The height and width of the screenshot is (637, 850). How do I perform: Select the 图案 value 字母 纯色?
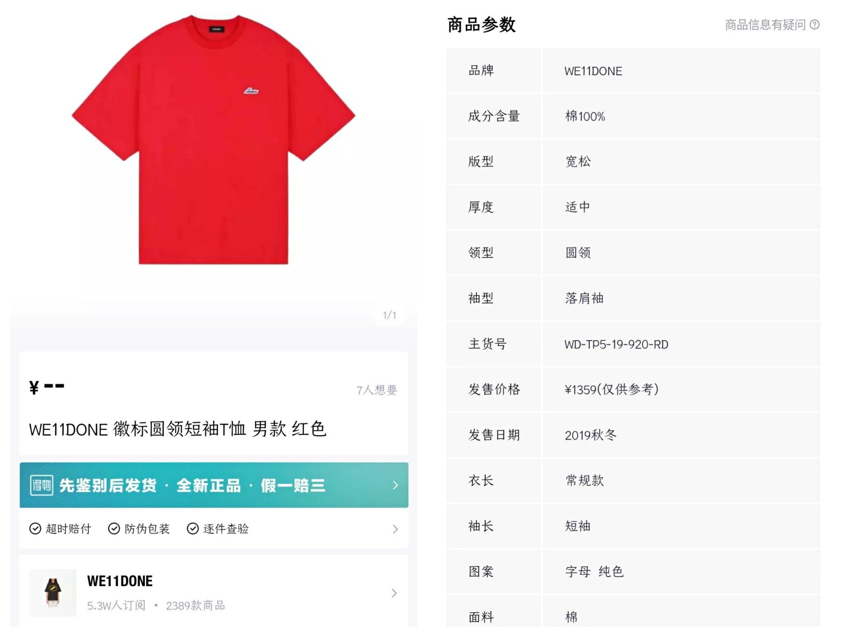[x=594, y=572]
